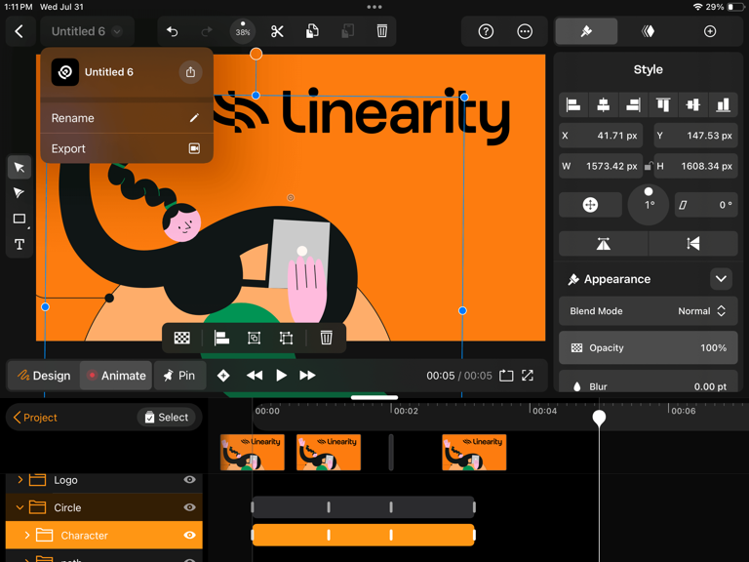Viewport: 749px width, 562px height.
Task: Expand the Logo layer group
Action: 20,479
